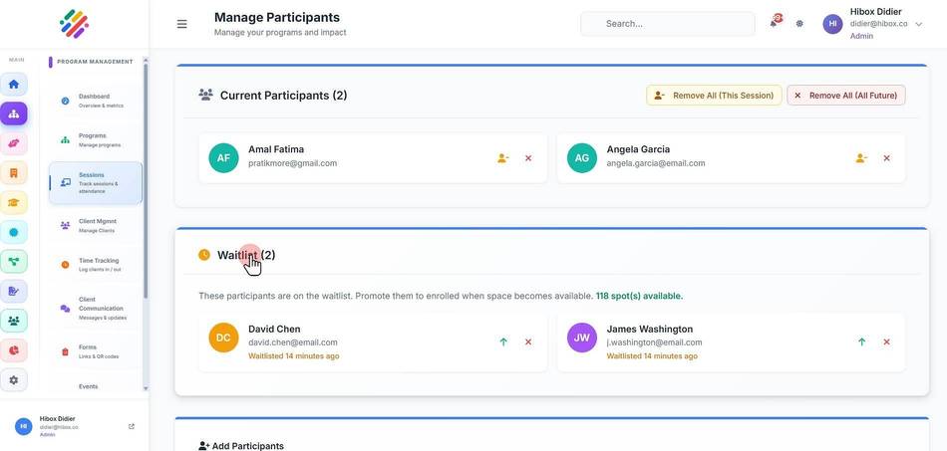The height and width of the screenshot is (451, 947).
Task: Open the yellow graduation cap rail icon
Action: (x=13, y=202)
